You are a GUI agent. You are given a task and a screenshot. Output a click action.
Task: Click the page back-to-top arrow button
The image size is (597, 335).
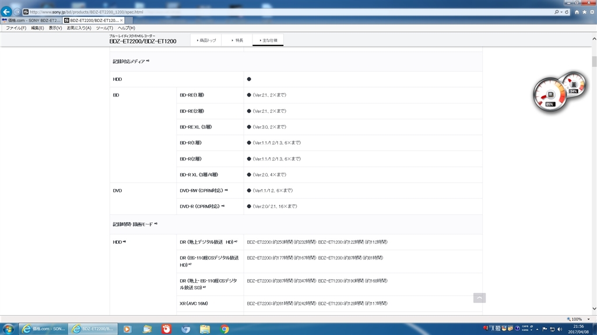click(x=479, y=298)
